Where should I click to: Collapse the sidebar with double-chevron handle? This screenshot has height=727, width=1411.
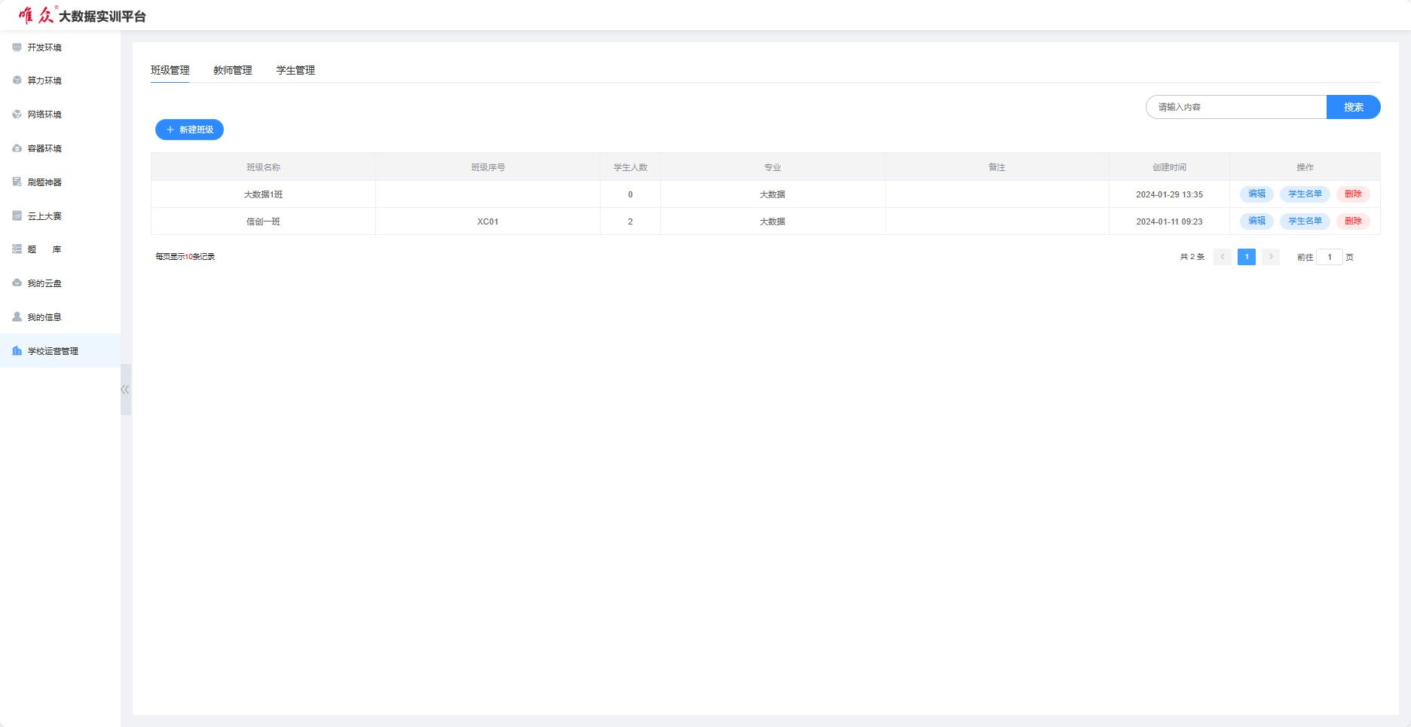[x=125, y=389]
